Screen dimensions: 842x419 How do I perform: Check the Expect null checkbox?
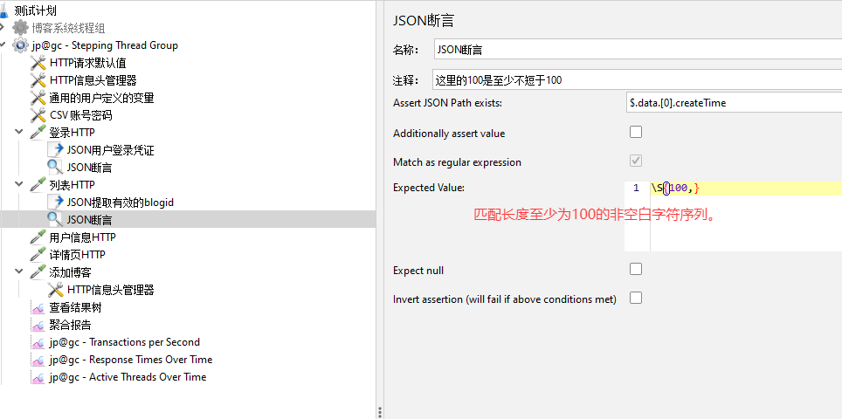tap(636, 269)
